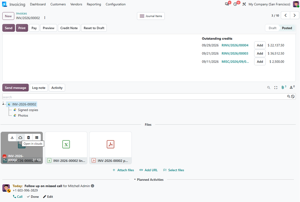Open the Vendors menu

(76, 4)
